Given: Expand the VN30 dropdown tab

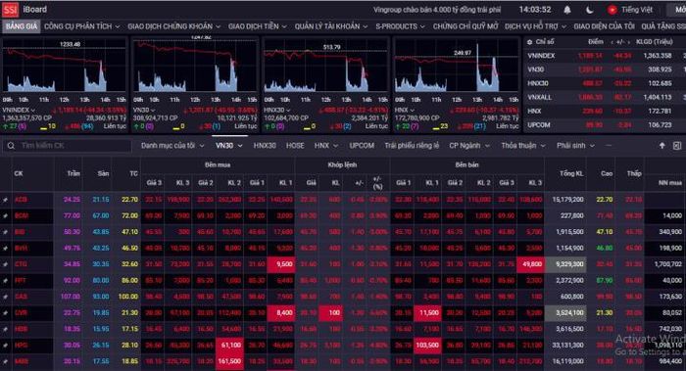Looking at the screenshot, I should coord(228,146).
